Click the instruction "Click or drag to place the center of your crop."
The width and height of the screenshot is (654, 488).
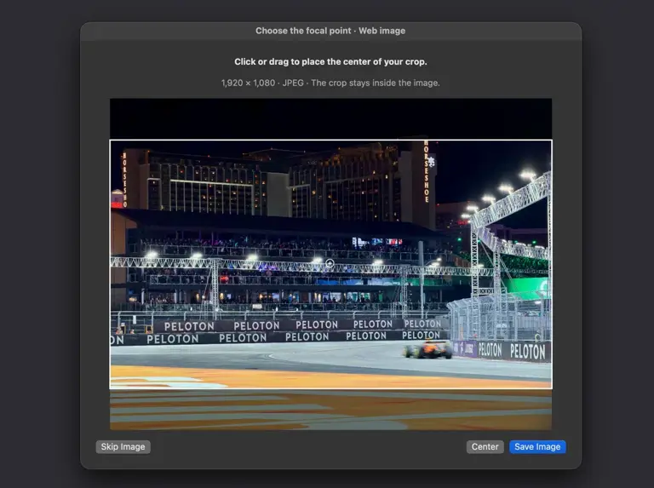[x=330, y=61]
